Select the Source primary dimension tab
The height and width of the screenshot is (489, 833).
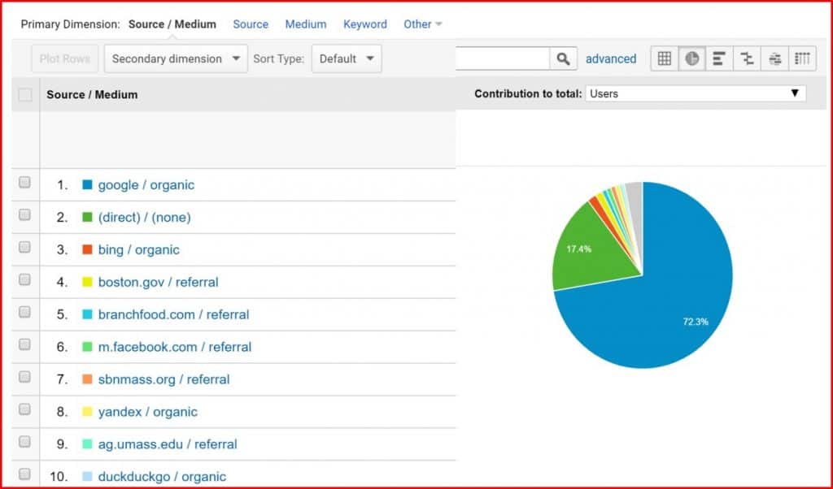click(x=251, y=24)
